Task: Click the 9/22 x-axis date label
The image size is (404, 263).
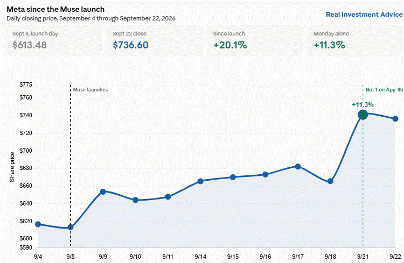Action: [395, 257]
